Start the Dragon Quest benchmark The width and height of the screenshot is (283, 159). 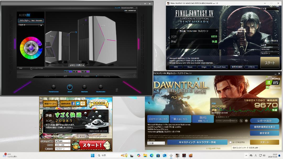[x=91, y=145]
